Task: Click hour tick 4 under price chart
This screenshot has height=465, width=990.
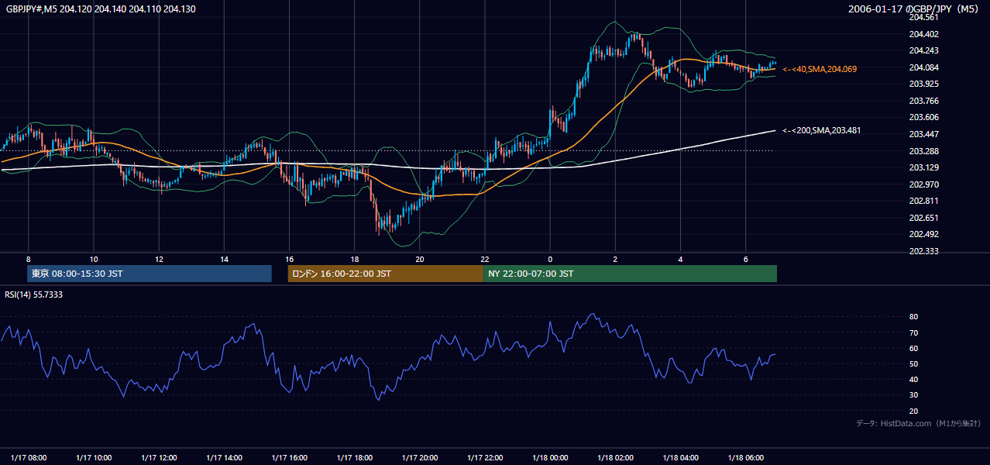Action: (x=680, y=259)
